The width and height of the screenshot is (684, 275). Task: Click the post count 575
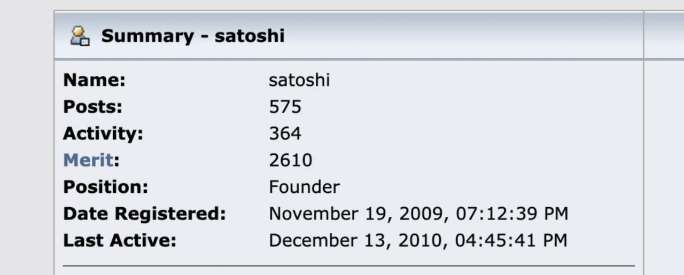[285, 107]
